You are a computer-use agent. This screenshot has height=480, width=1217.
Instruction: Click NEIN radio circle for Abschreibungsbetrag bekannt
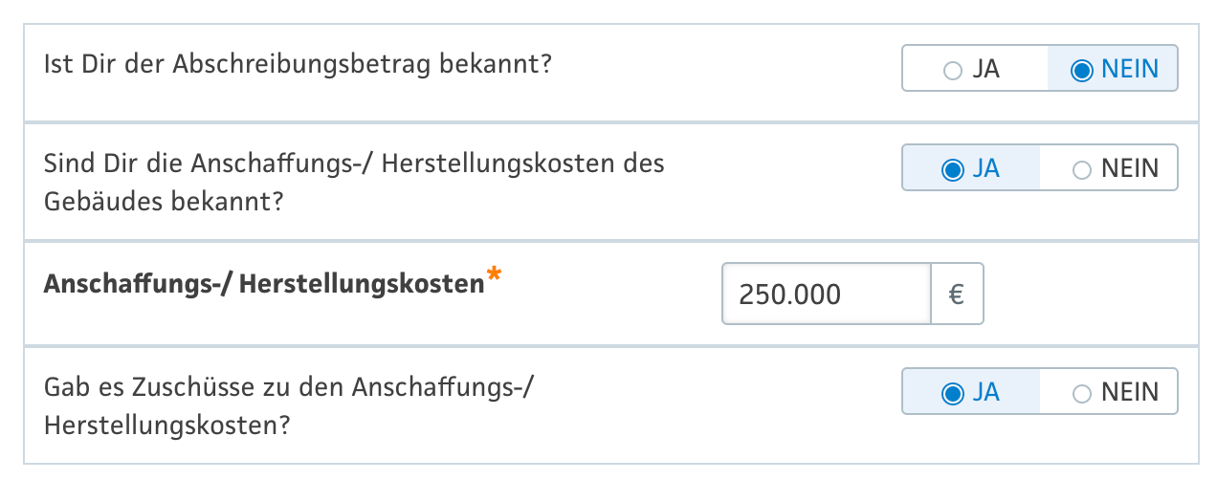click(1082, 70)
